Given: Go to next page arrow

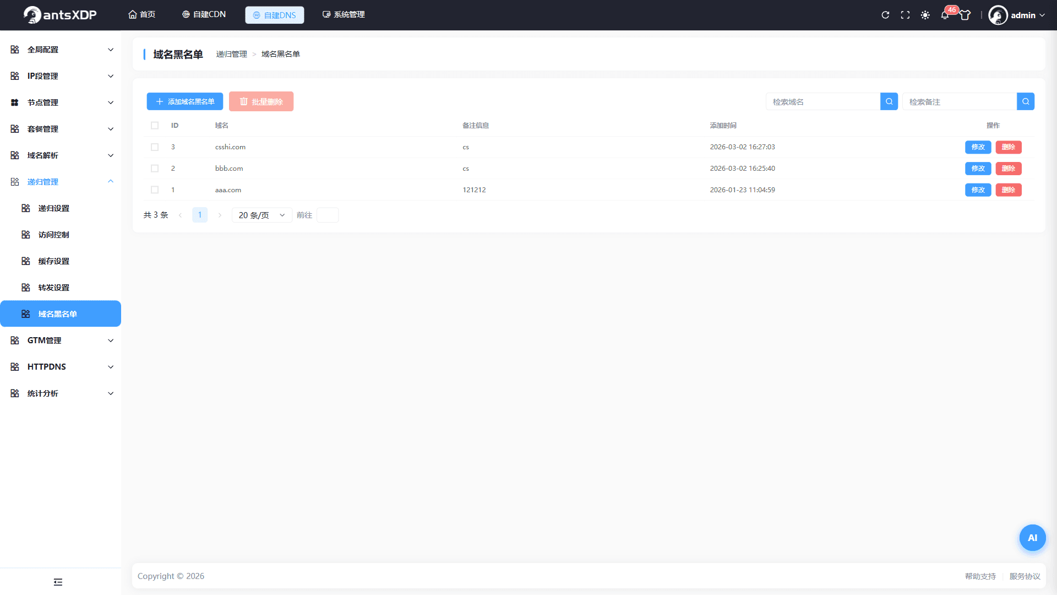Looking at the screenshot, I should click(x=220, y=215).
